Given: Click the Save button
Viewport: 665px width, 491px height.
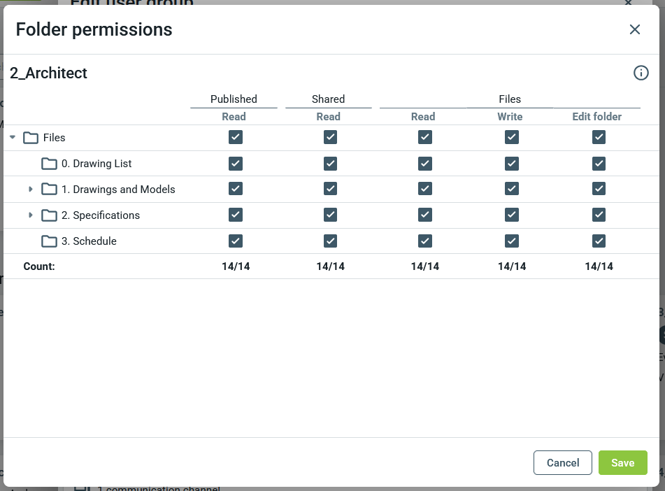Looking at the screenshot, I should (x=622, y=463).
